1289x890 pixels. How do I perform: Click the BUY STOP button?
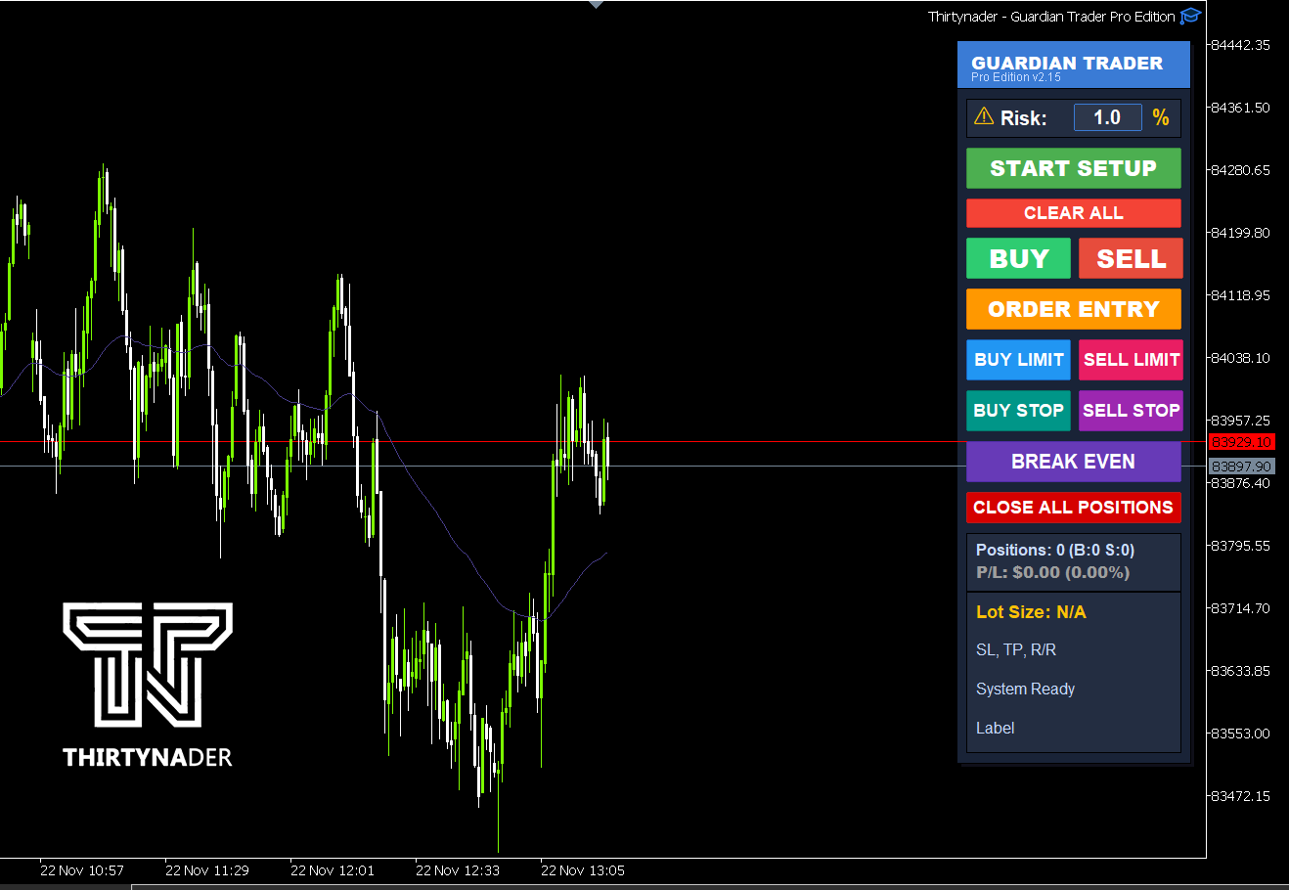(1018, 411)
